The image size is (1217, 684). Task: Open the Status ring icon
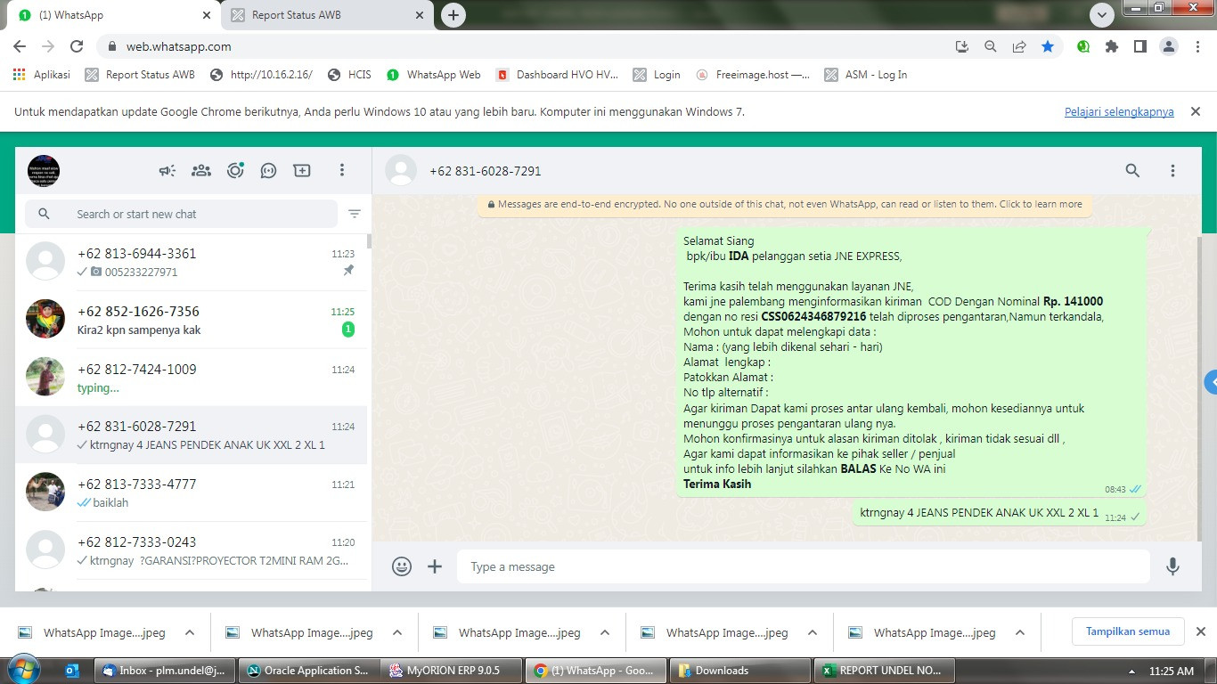tap(235, 170)
